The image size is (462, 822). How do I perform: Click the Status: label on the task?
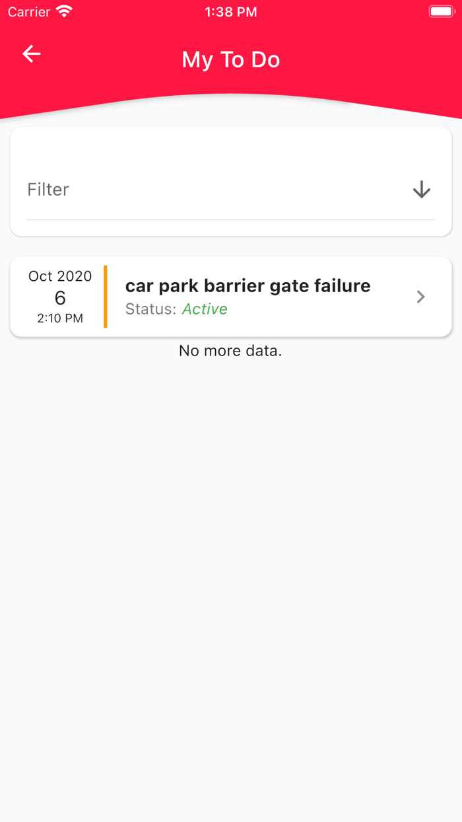click(150, 309)
